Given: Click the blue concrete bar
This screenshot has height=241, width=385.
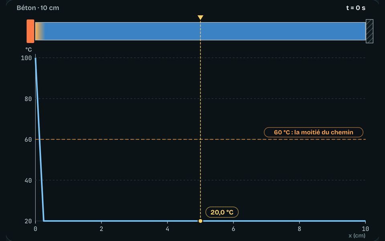Looking at the screenshot, I should [x=201, y=31].
